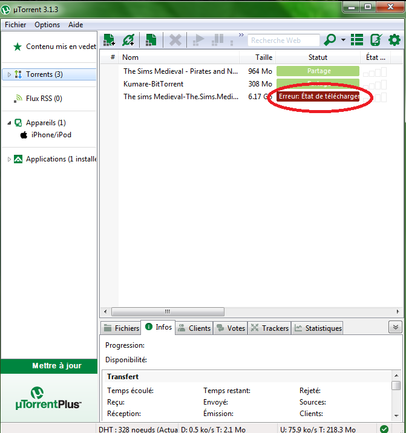Switch to the Statistiques tab
Screen dimensions: 406x433
318,328
